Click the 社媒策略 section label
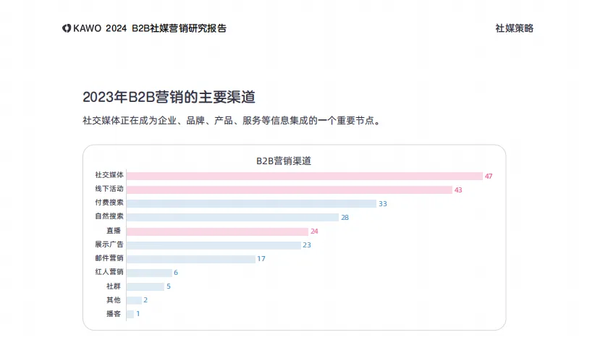This screenshot has height=340, width=595. click(x=514, y=28)
